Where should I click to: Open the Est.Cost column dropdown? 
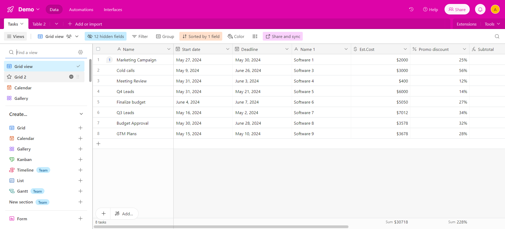pyautogui.click(x=405, y=49)
